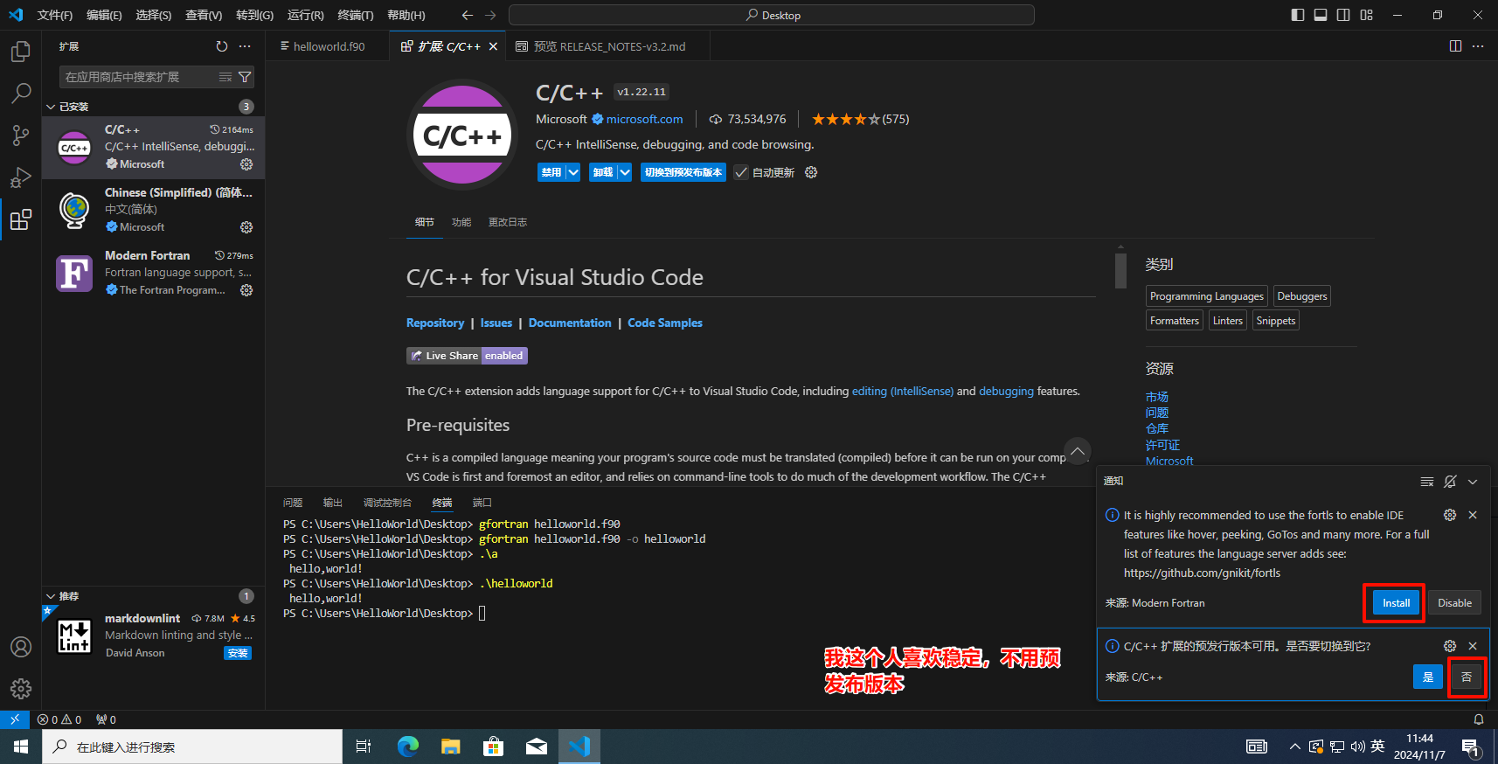Open dropdown arrow next to 禁用 button
This screenshot has height=764, width=1498.
pyautogui.click(x=573, y=172)
